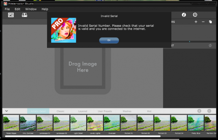Image resolution: width=218 pixels, height=140 pixels.
Task: Click the Watercolor Studio app icon in title bar
Action: pos(5,4)
